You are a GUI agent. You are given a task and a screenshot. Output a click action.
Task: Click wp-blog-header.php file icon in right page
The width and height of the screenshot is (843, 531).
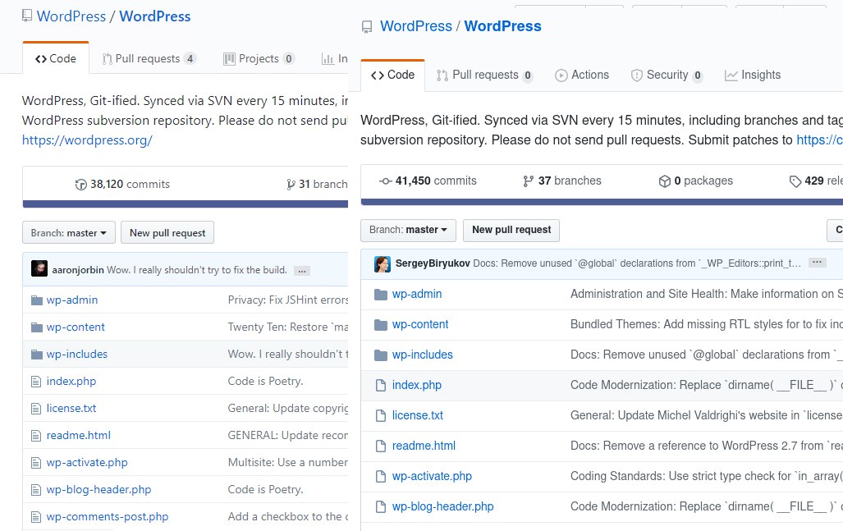pyautogui.click(x=381, y=507)
